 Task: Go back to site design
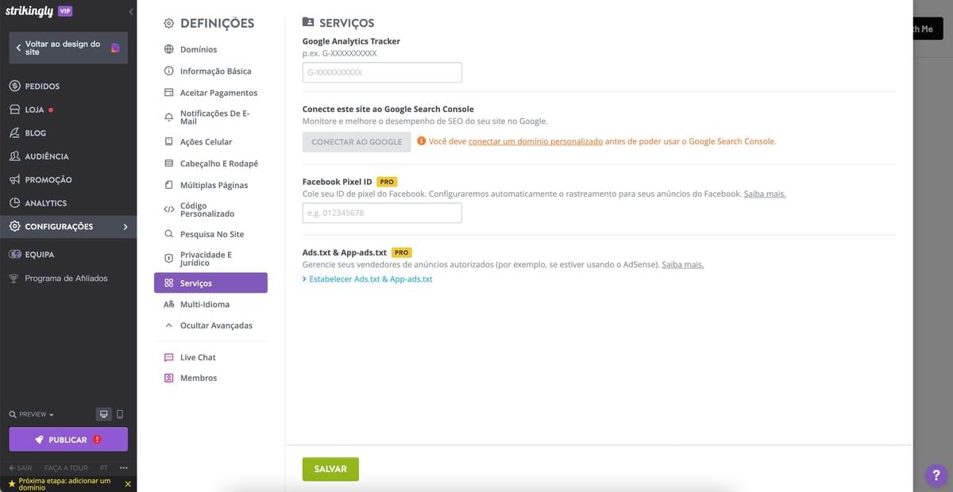tap(68, 48)
